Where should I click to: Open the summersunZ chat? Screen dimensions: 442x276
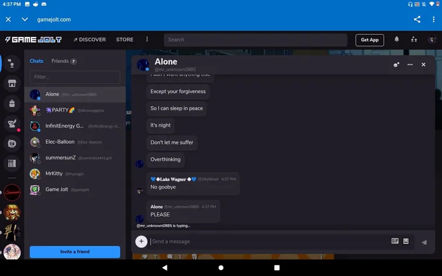pyautogui.click(x=75, y=158)
